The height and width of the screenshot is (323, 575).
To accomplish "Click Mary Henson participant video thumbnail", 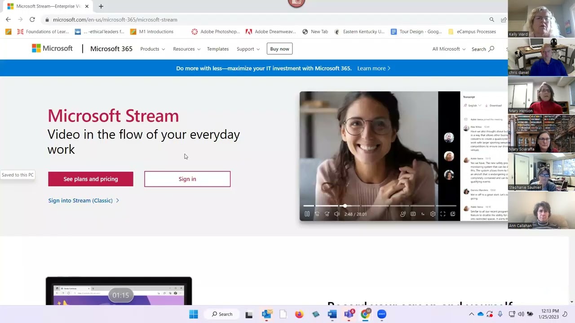I will click(541, 95).
